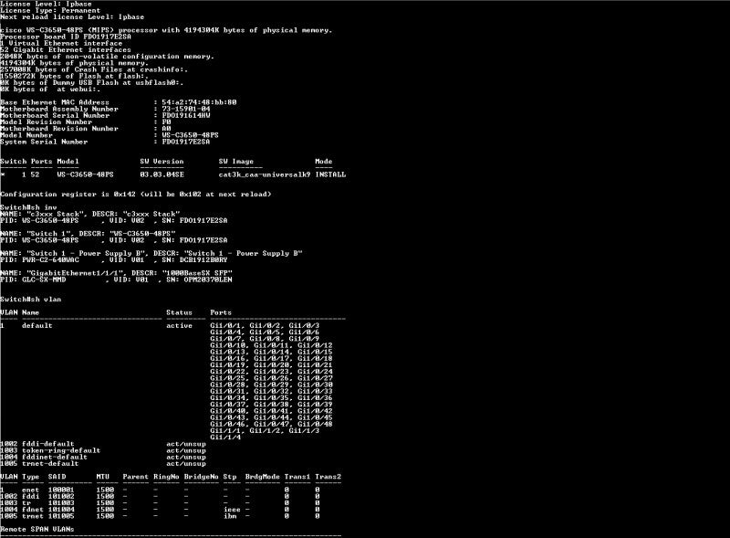The width and height of the screenshot is (730, 538).
Task: Select the PID PWR-C2-640WAC
Action: (x=50, y=259)
